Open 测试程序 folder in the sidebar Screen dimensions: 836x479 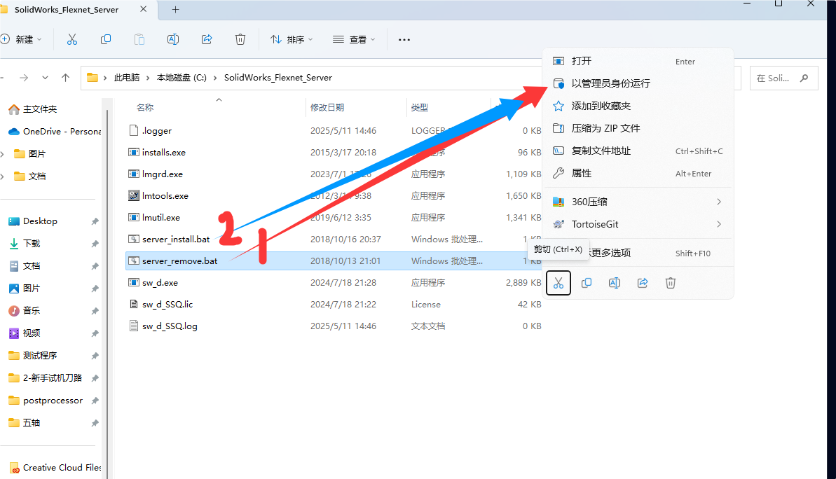[x=39, y=355]
